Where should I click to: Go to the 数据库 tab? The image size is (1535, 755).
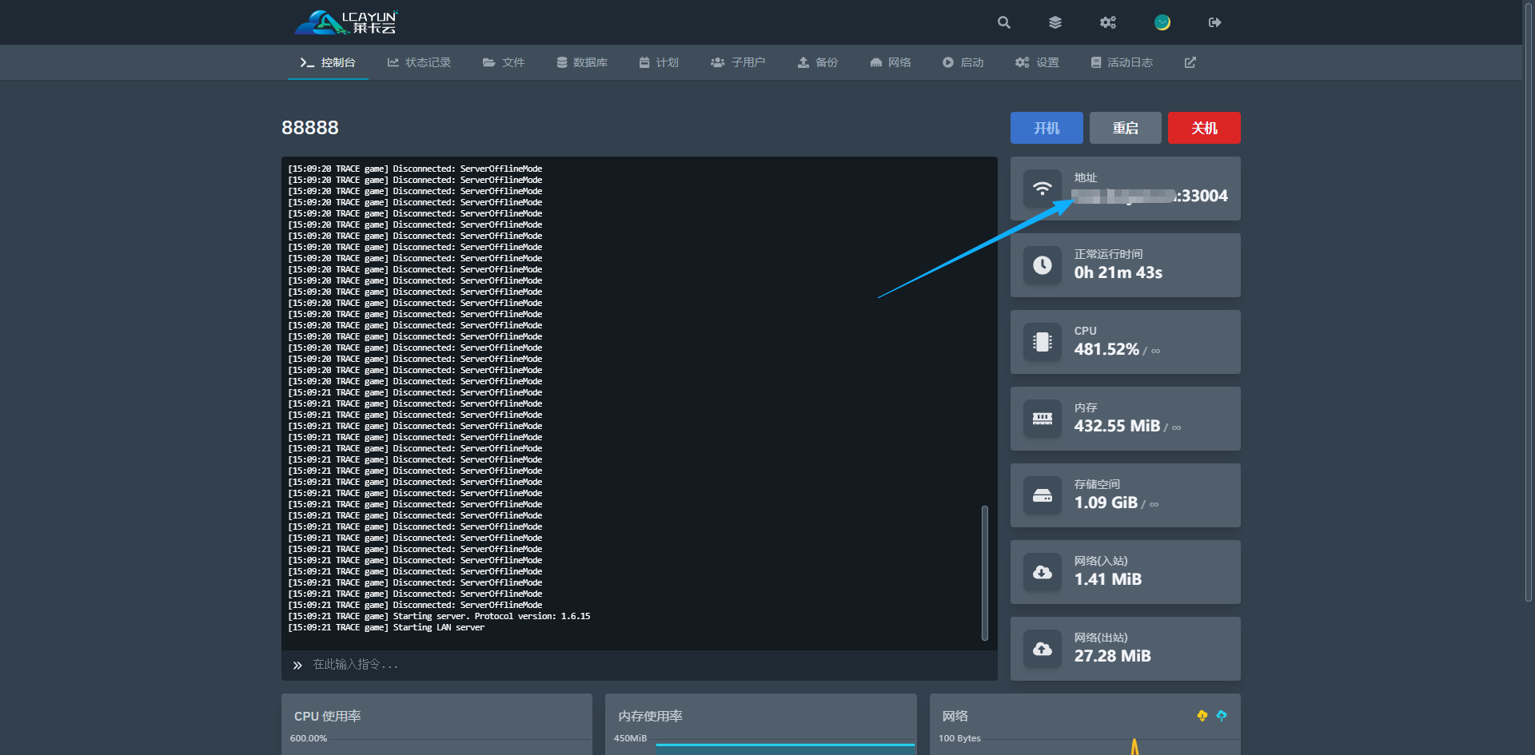(x=582, y=62)
